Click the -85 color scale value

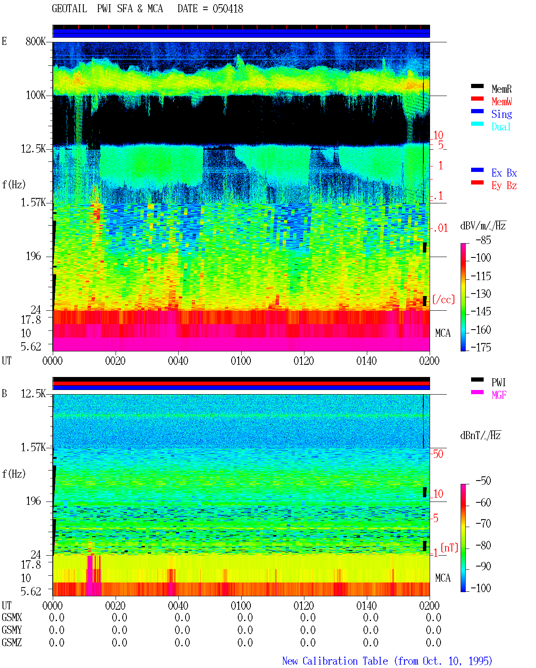[483, 240]
